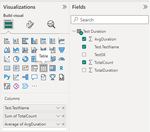Image resolution: width=150 pixels, height=132 pixels.
Task: Select the Stacked column chart visual
Action: (x=16, y=41)
